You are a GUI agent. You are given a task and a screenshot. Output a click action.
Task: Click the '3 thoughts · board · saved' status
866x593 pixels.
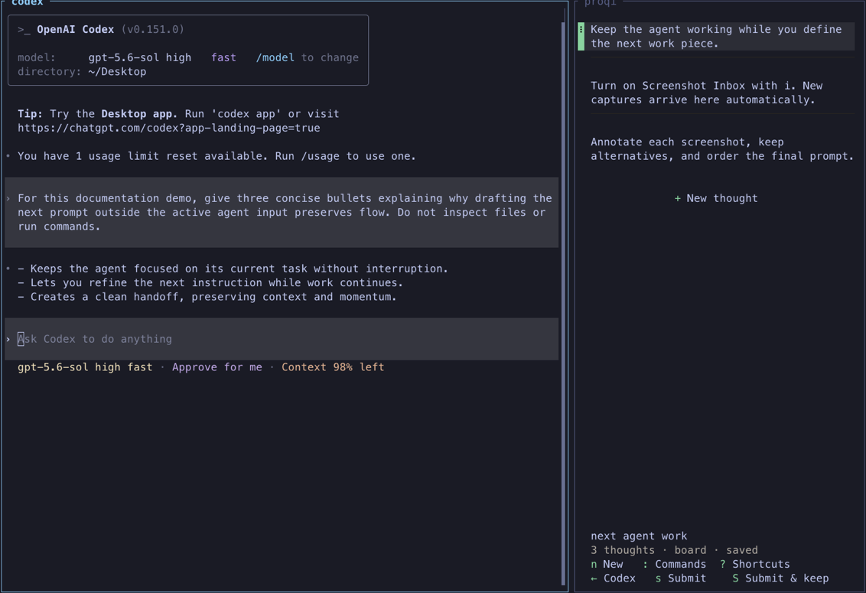click(674, 550)
